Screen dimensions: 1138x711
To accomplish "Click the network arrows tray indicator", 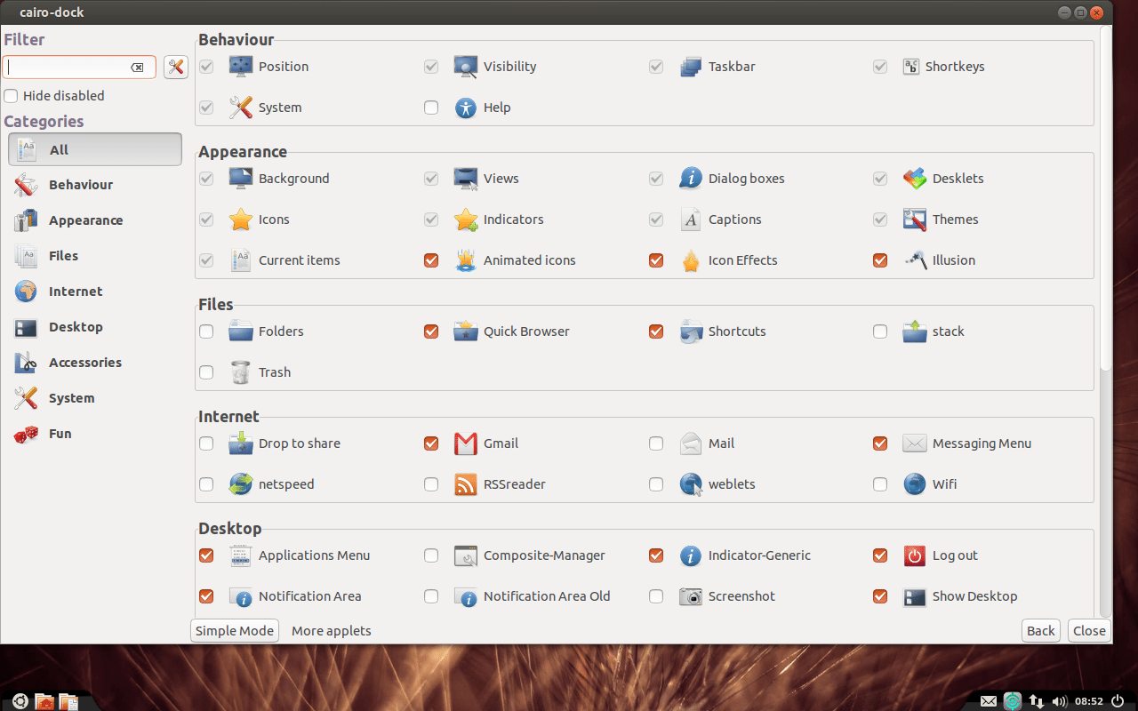I will tap(1037, 701).
